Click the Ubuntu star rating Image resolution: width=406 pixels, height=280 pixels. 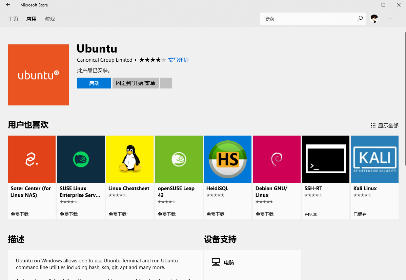(153, 60)
